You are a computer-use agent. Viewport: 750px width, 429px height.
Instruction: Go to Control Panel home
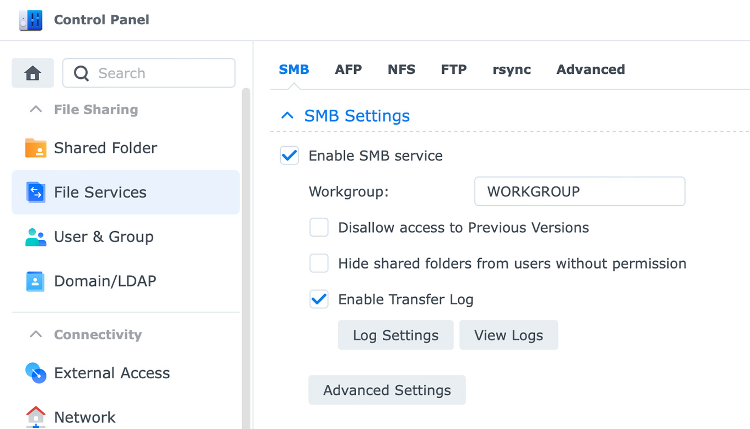33,73
